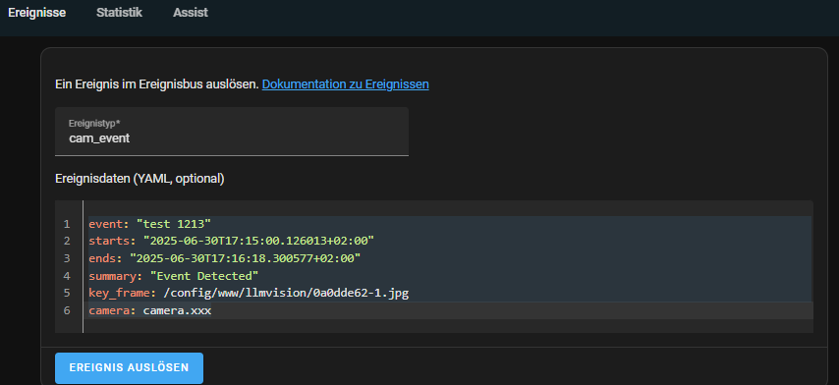Place cursor on camera.xxx value
Screen dimensions: 839x385
177,310
